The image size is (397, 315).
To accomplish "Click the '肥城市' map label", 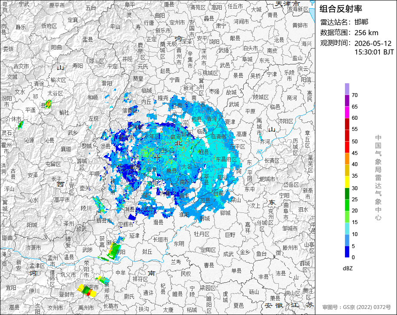I will pos(267,179).
